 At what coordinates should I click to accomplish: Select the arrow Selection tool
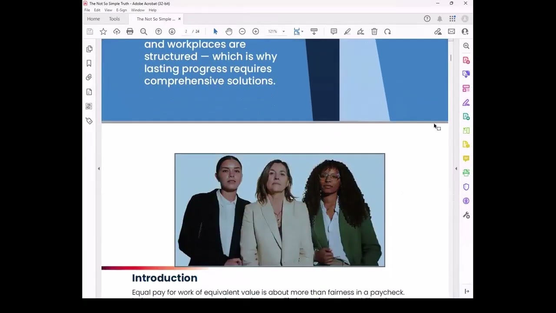point(215,31)
